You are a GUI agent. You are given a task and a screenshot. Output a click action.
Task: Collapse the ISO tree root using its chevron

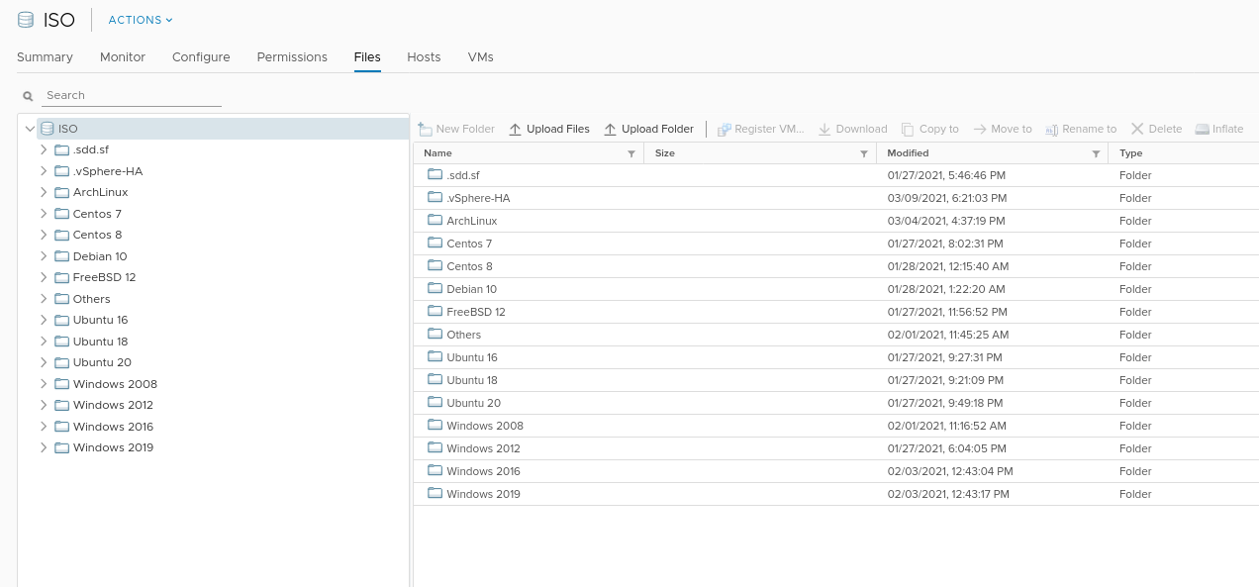(x=31, y=128)
